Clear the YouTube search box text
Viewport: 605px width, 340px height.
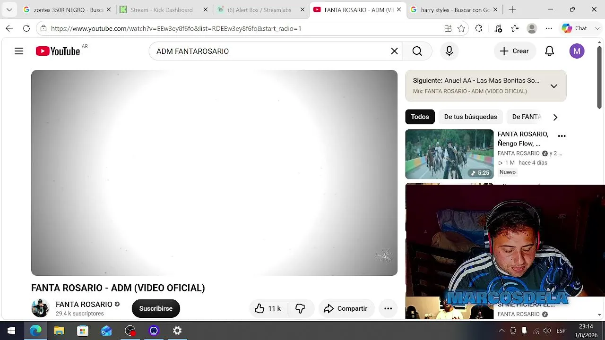(x=394, y=51)
